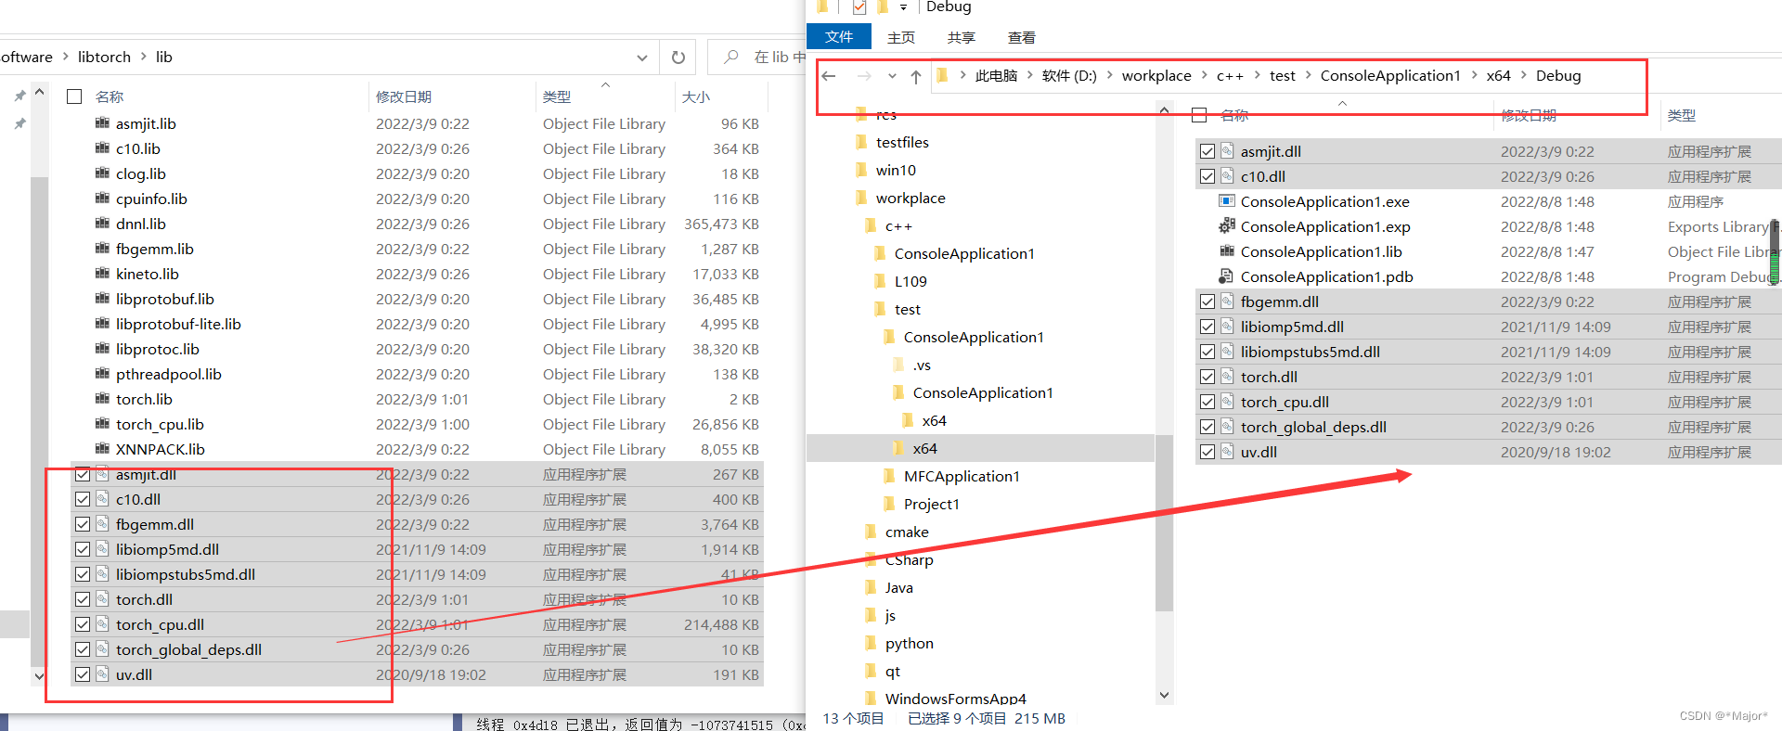Click the forward arrow in Debug window
Viewport: 1782px width, 731px height.
coord(864,76)
